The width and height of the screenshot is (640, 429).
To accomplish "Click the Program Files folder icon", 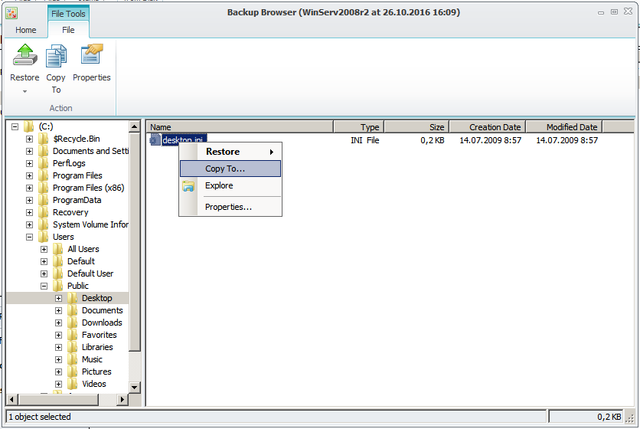I will click(44, 175).
